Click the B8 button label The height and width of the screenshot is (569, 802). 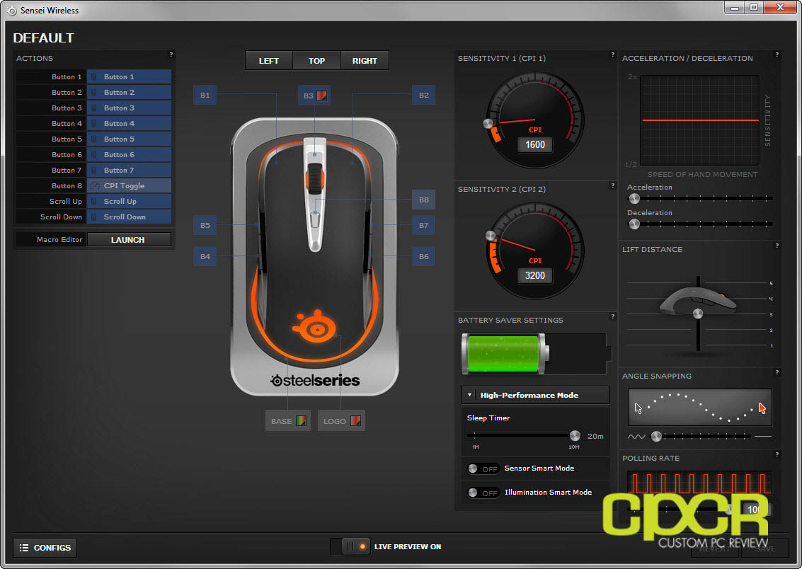pyautogui.click(x=423, y=200)
